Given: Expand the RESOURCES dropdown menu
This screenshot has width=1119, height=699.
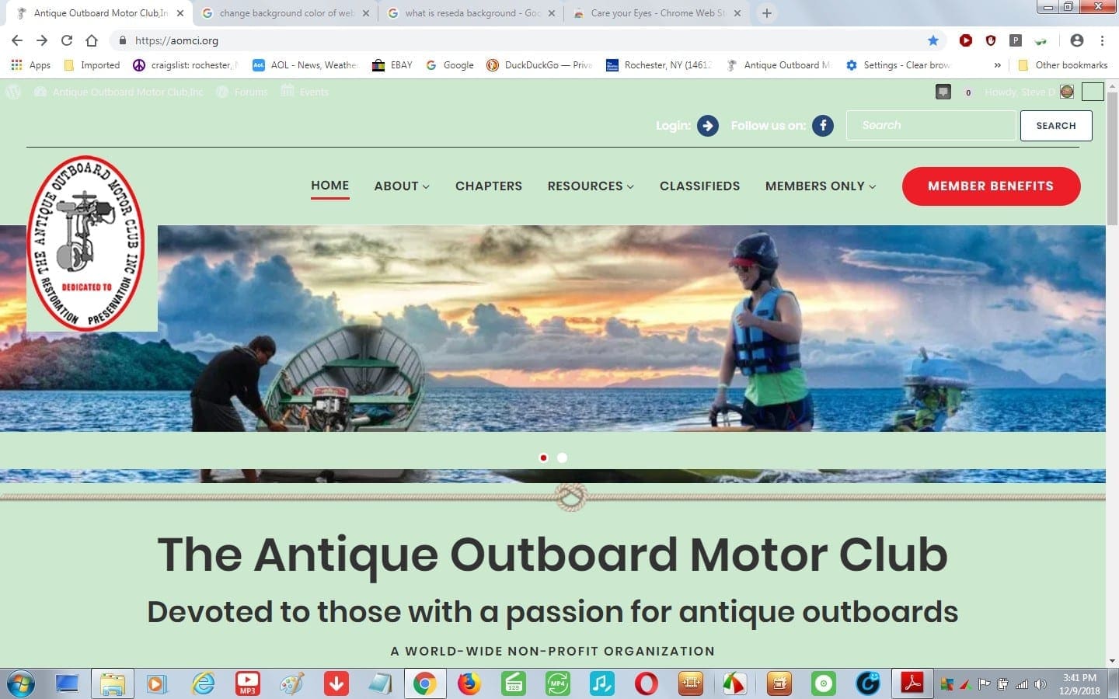Looking at the screenshot, I should tap(591, 186).
